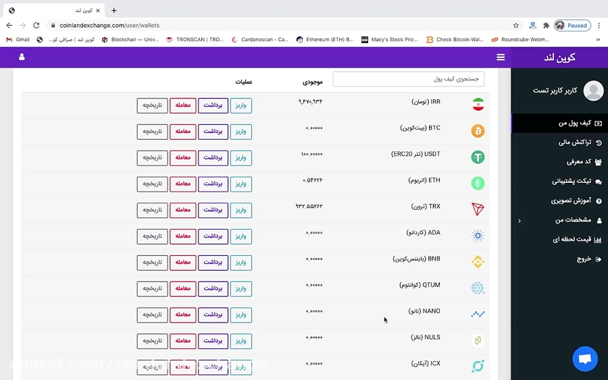Open کد معرفی sidebar item
This screenshot has height=380, width=608.
pyautogui.click(x=559, y=162)
